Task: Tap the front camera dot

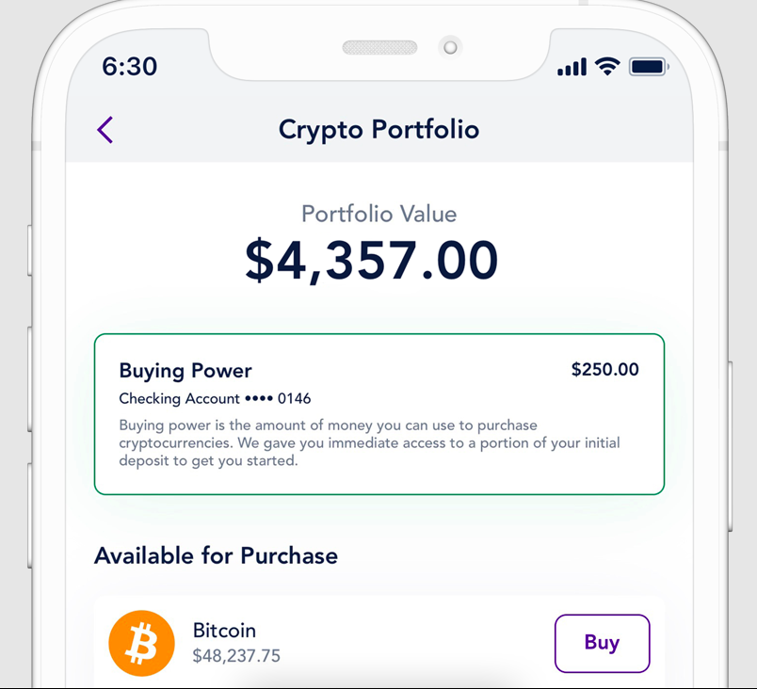Action: pos(450,47)
